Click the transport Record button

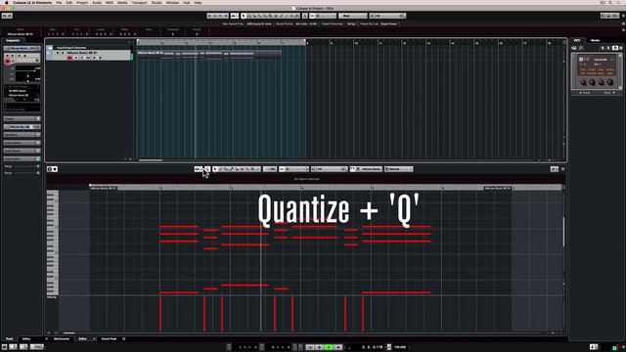pyautogui.click(x=338, y=347)
